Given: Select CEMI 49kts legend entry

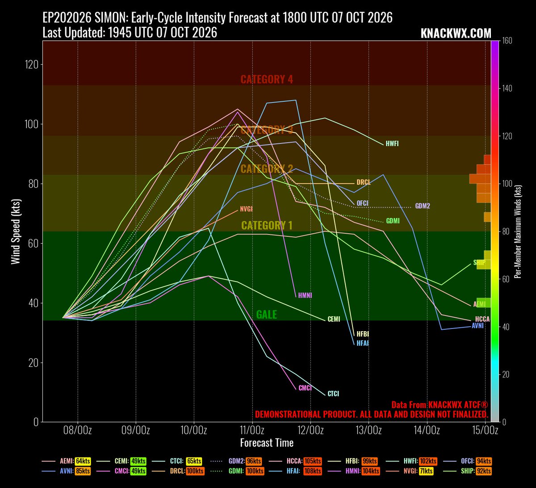Looking at the screenshot, I should click(x=122, y=461).
